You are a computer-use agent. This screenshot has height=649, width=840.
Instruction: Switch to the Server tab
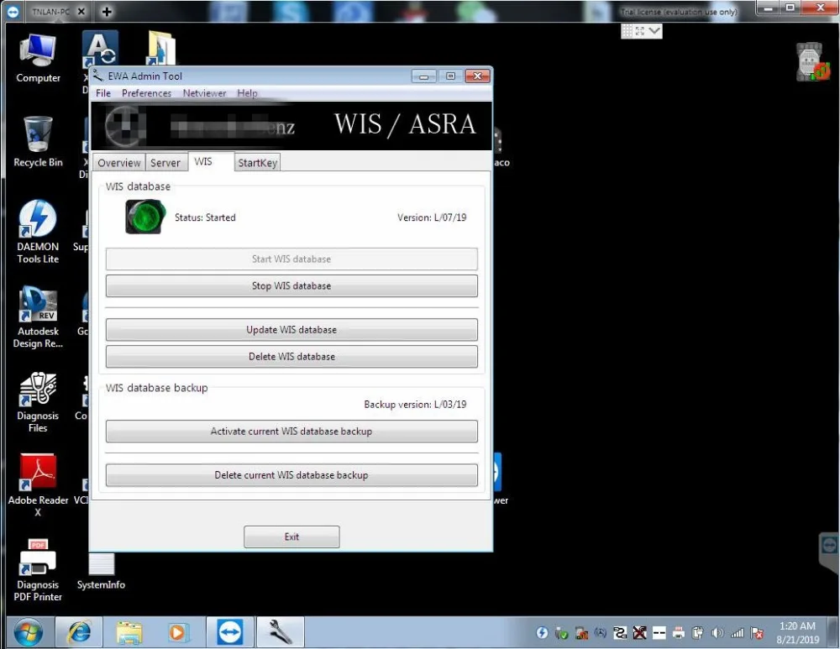[165, 163]
